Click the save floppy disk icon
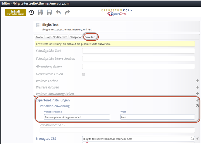This screenshot has height=144, width=201. coord(49,12)
